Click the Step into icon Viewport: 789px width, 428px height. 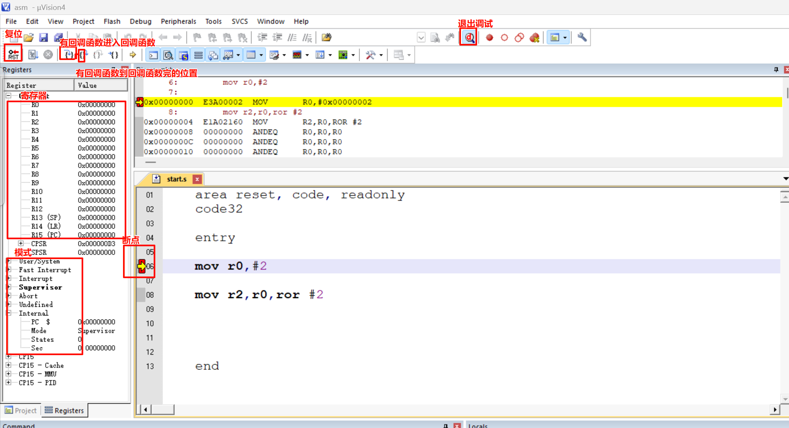(68, 55)
